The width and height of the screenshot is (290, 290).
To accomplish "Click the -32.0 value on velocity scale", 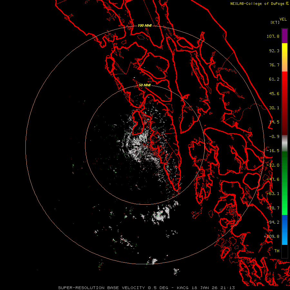I will click(273, 165).
